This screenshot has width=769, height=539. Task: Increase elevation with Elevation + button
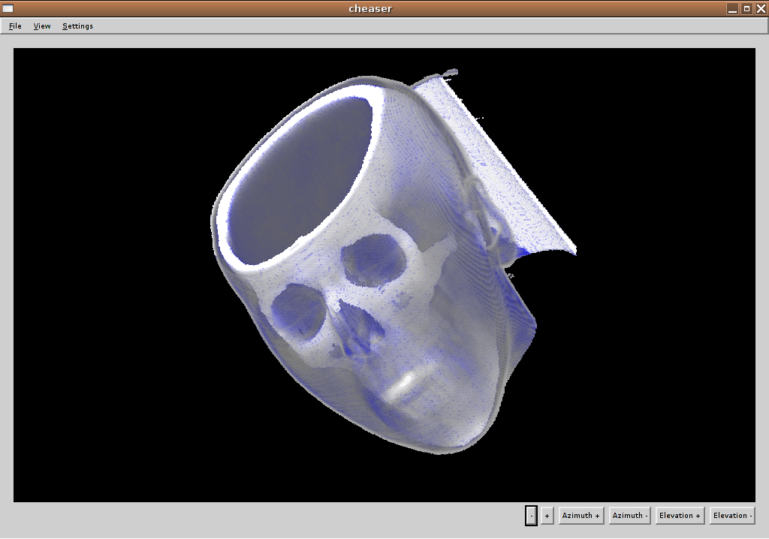(x=680, y=516)
